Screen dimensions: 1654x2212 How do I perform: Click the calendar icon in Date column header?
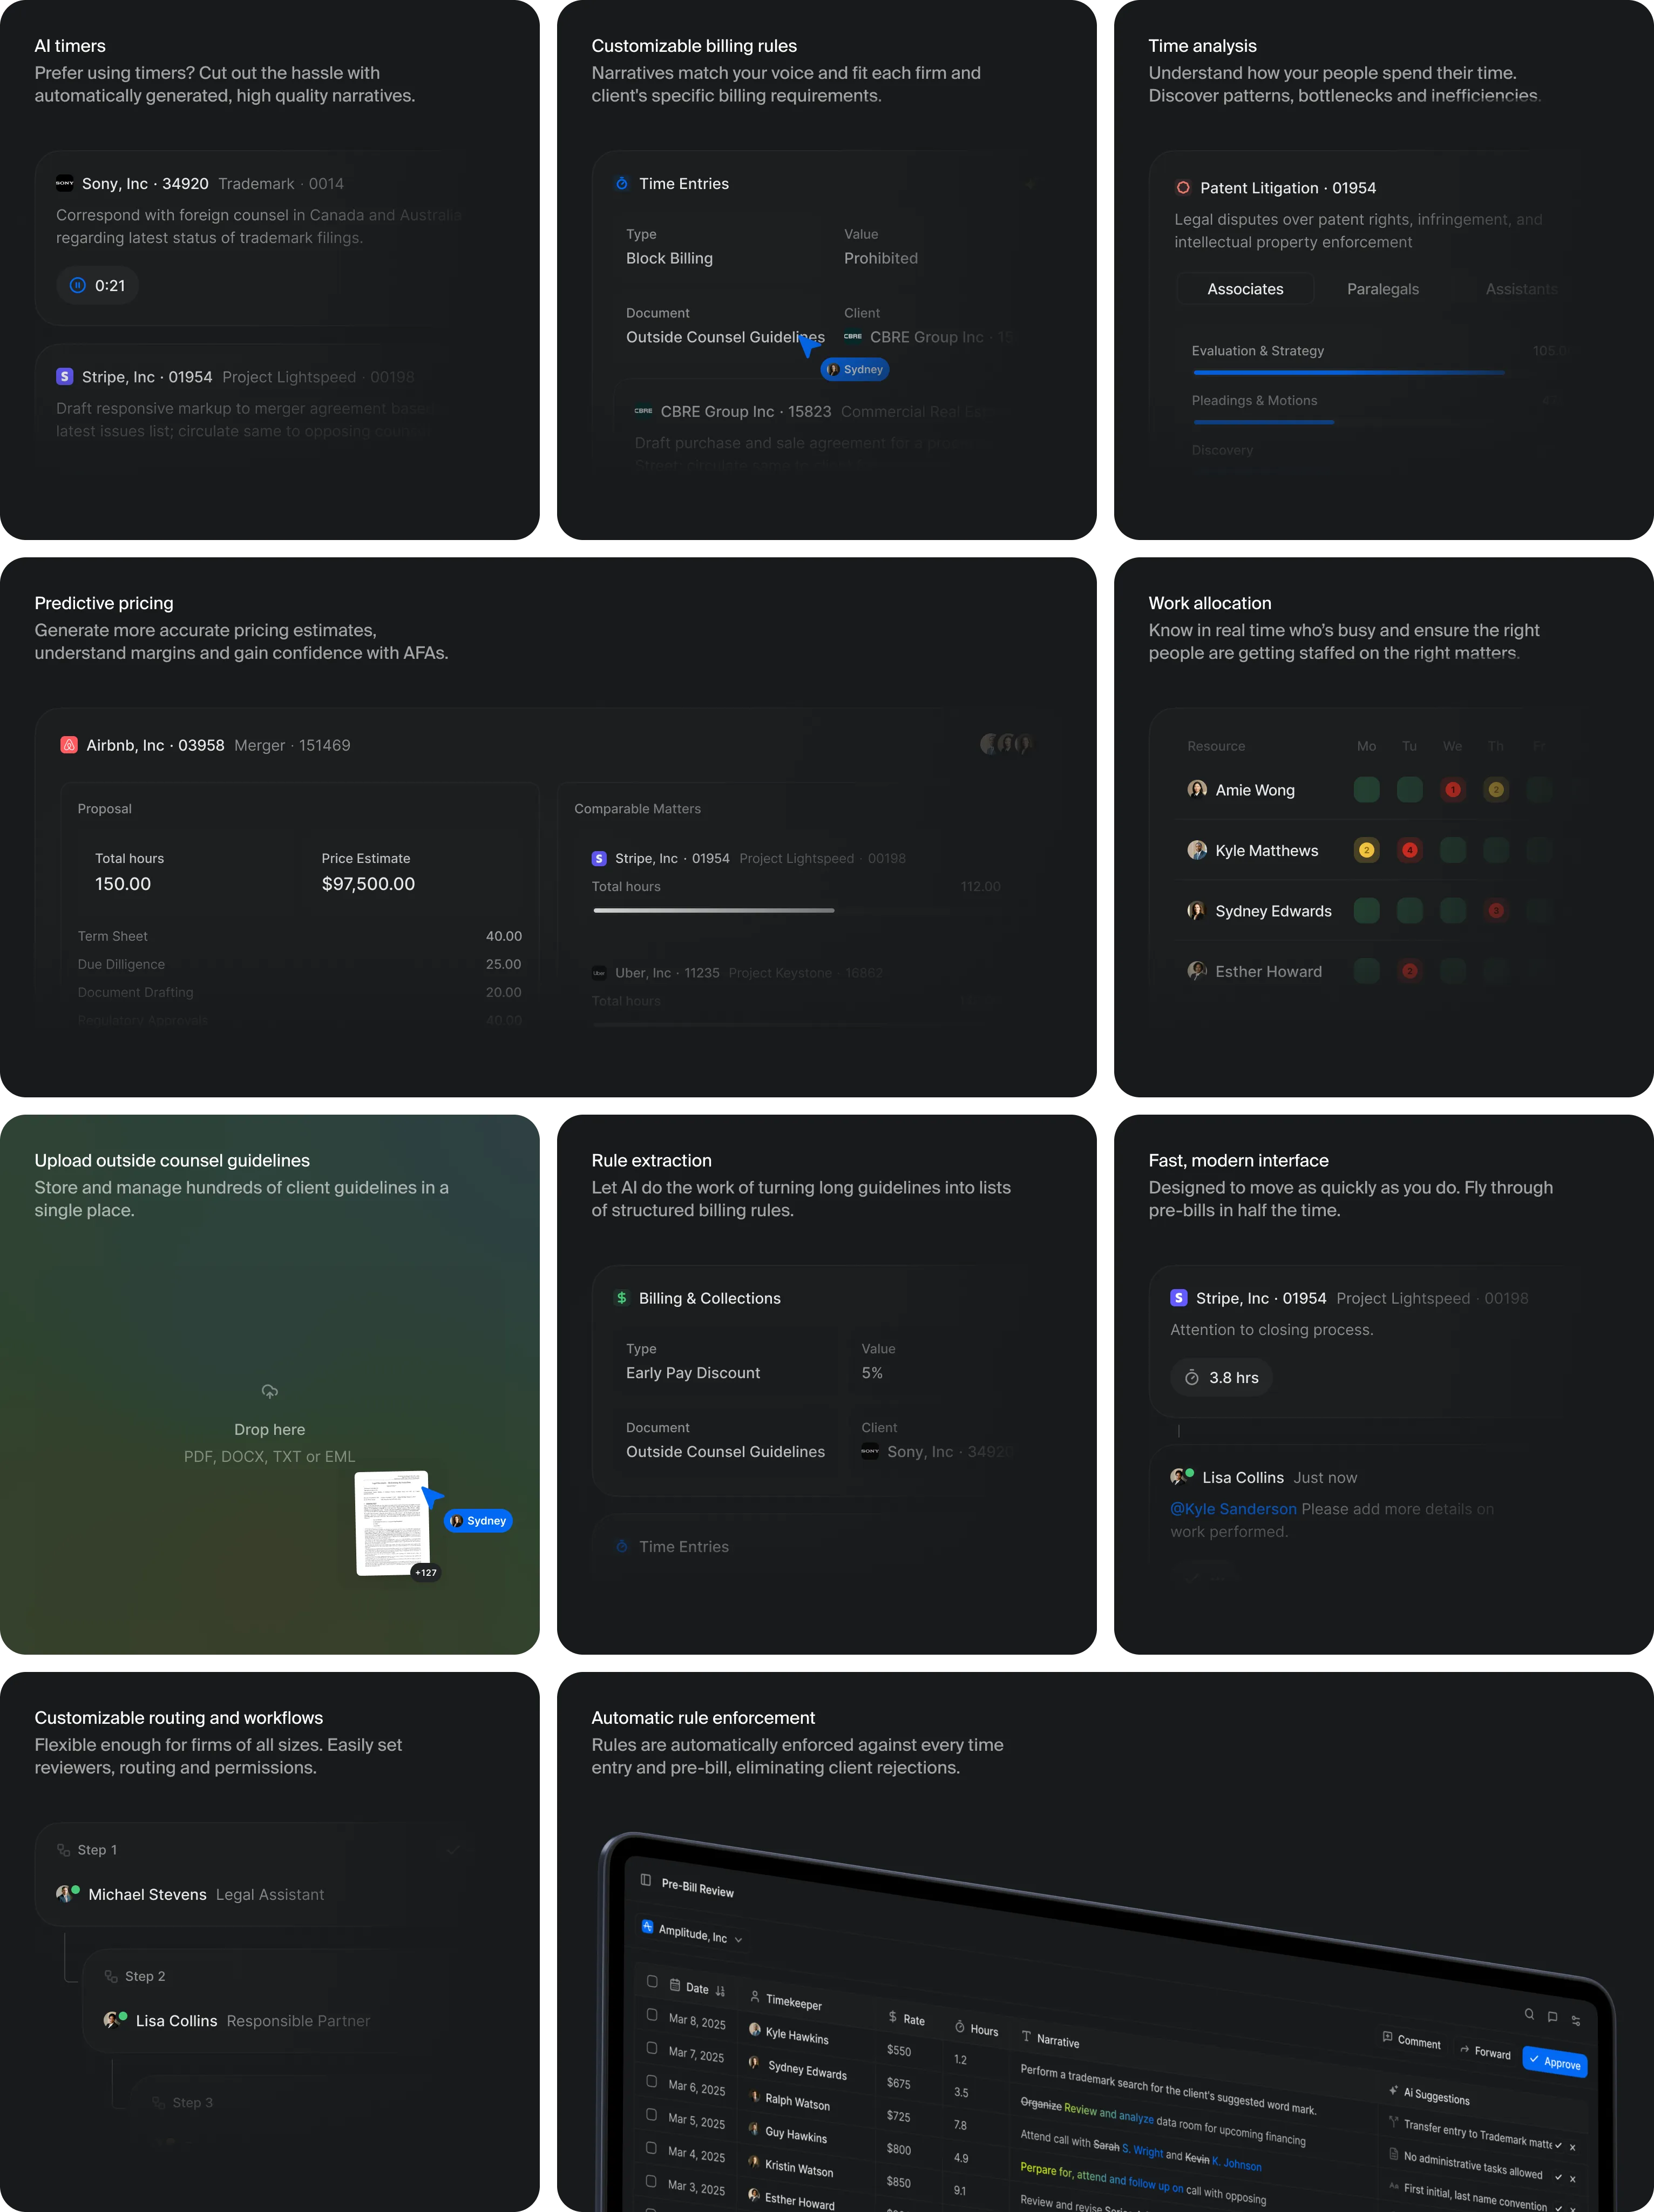point(675,1985)
